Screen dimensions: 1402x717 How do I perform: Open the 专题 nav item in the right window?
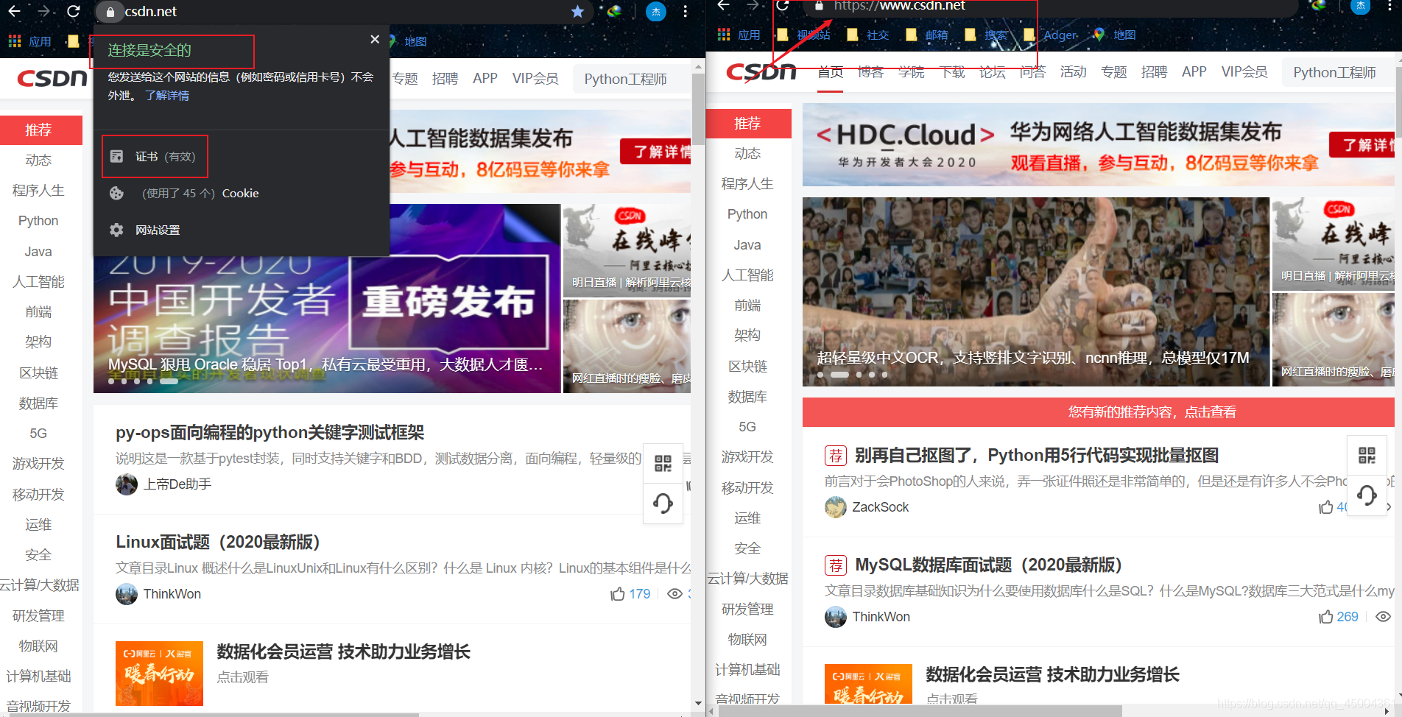point(1113,71)
